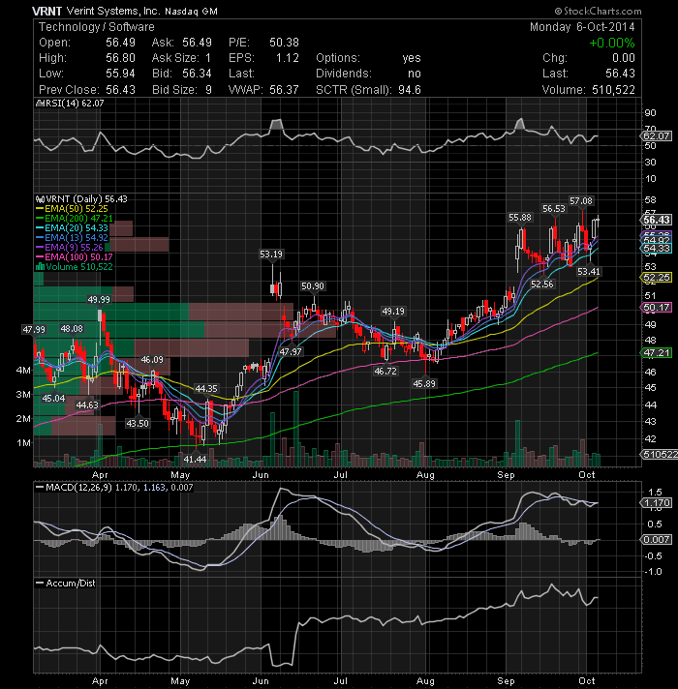
Task: Click the pink 50.17 axis tag
Action: coord(656,307)
